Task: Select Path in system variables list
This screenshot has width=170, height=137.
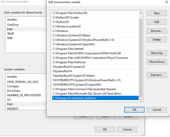Action: [27, 104]
